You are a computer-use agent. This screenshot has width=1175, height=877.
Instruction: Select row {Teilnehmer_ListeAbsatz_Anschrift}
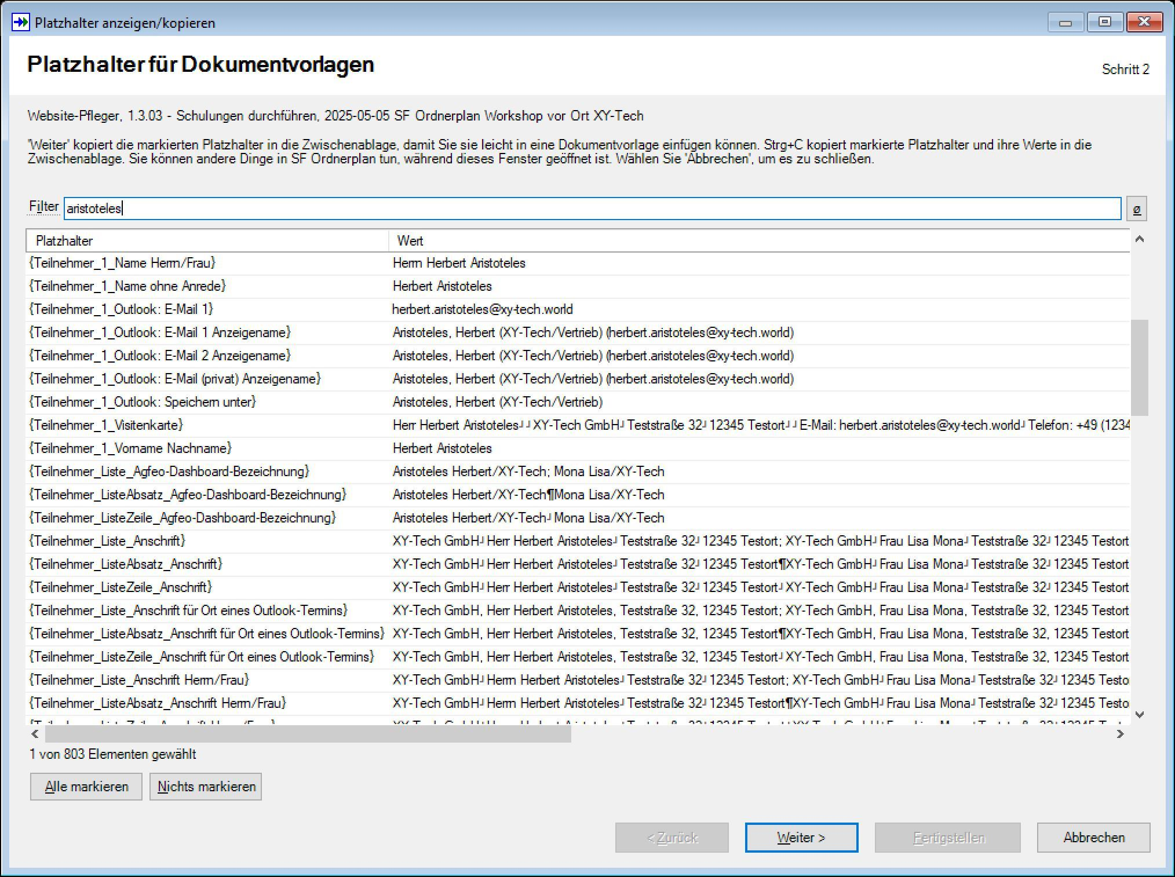point(578,564)
